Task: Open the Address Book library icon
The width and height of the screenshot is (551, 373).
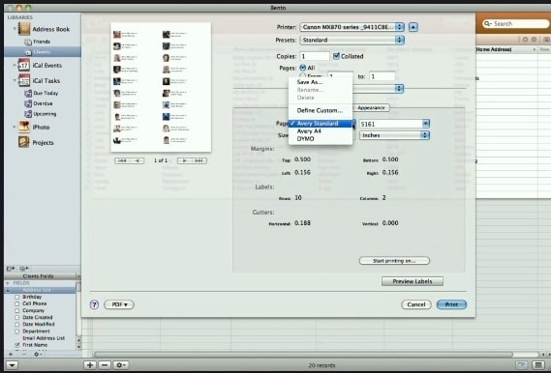Action: pos(24,29)
